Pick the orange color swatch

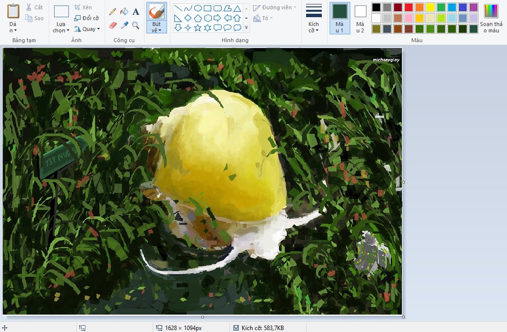pyautogui.click(x=420, y=7)
